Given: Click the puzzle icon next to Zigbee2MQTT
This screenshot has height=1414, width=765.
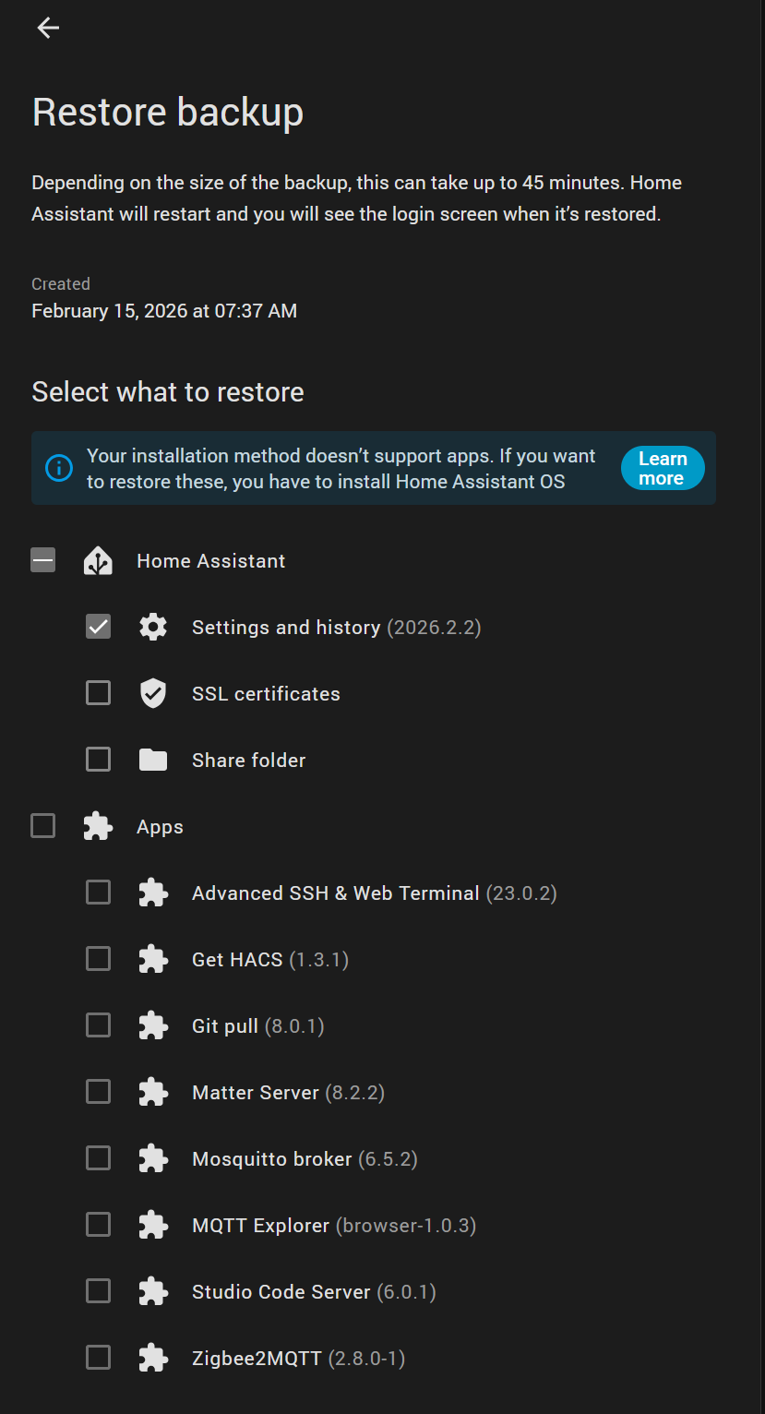Looking at the screenshot, I should pos(153,1358).
